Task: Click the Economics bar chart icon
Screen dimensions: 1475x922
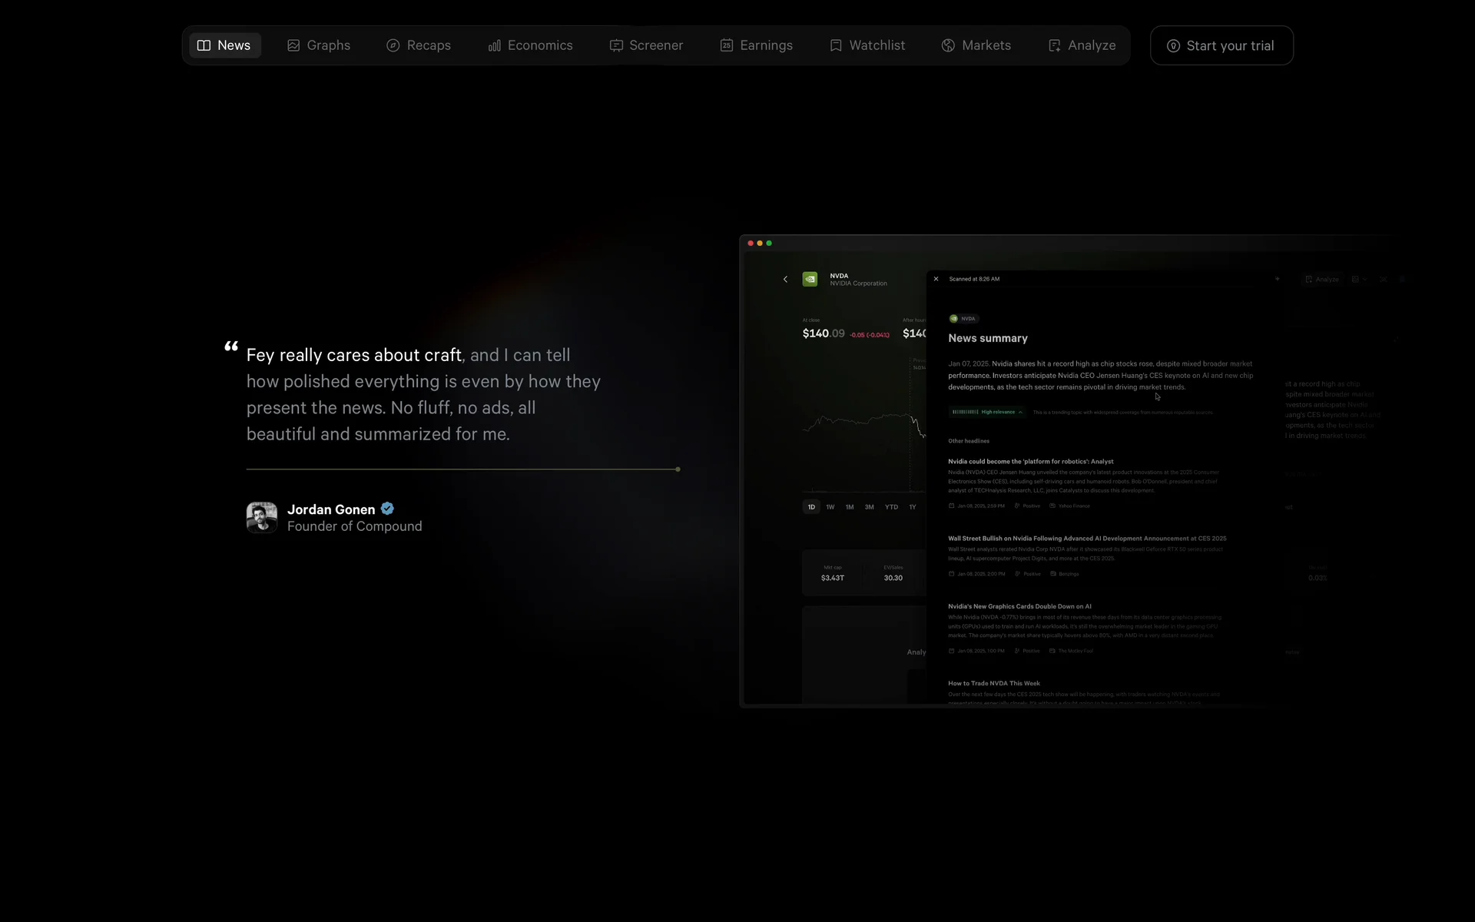Action: click(x=494, y=45)
